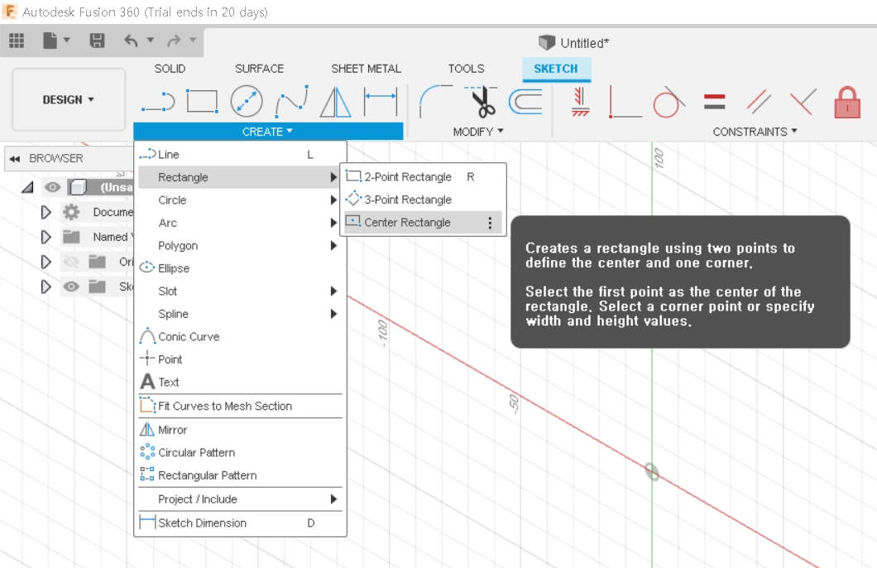Viewport: 877px width, 568px height.
Task: Open the Circle submenu
Action: [x=240, y=200]
